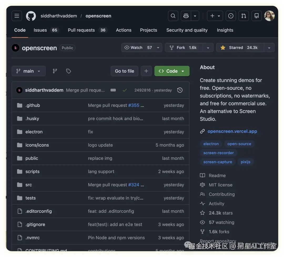284x257 pixels.
Task: Open pull request #355 link
Action: (134, 105)
